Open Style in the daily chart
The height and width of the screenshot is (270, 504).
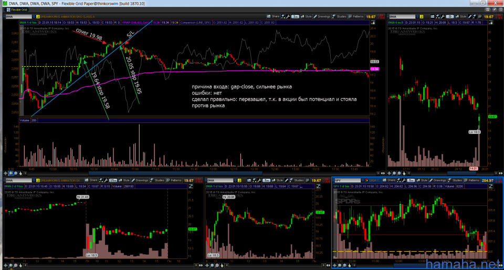[461, 16]
